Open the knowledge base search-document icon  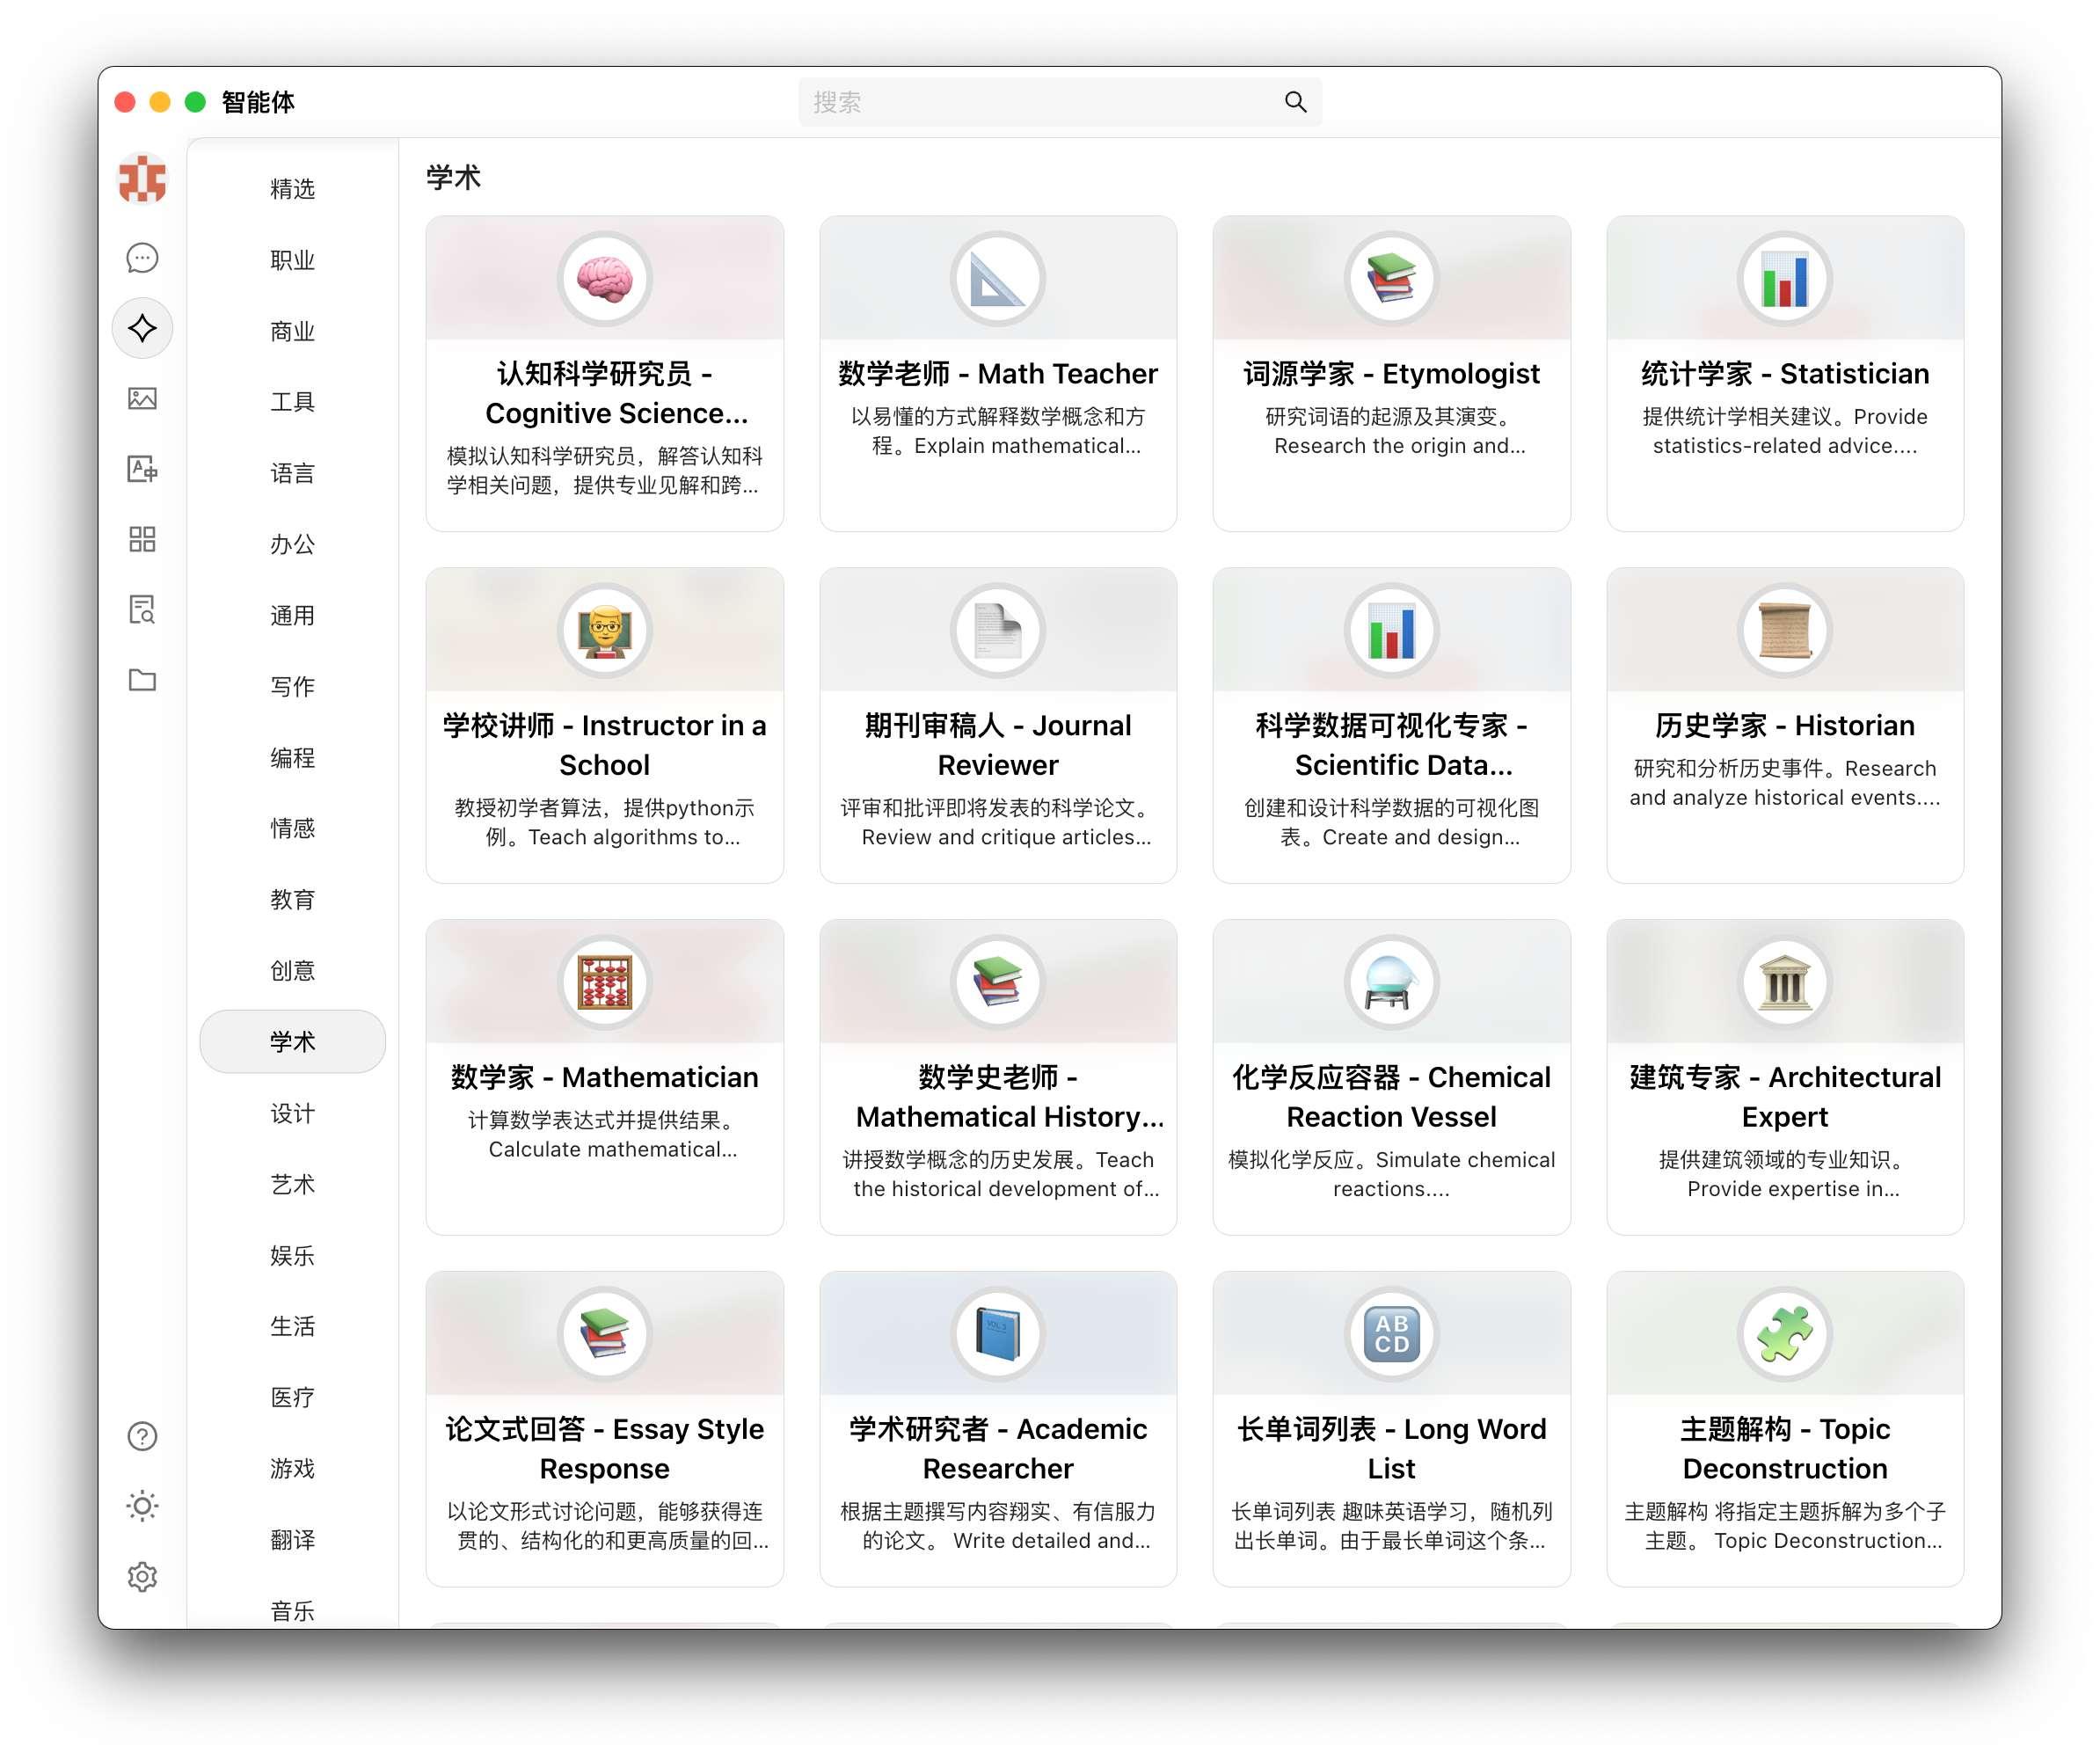click(x=142, y=610)
